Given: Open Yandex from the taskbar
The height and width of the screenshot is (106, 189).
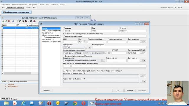Looking at the screenshot, I should (x=15, y=103).
